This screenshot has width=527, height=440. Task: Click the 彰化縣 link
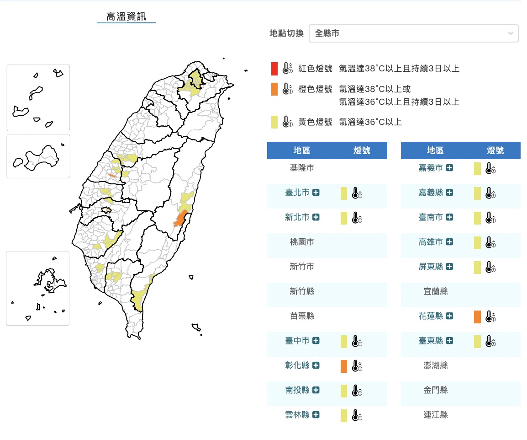tap(297, 365)
